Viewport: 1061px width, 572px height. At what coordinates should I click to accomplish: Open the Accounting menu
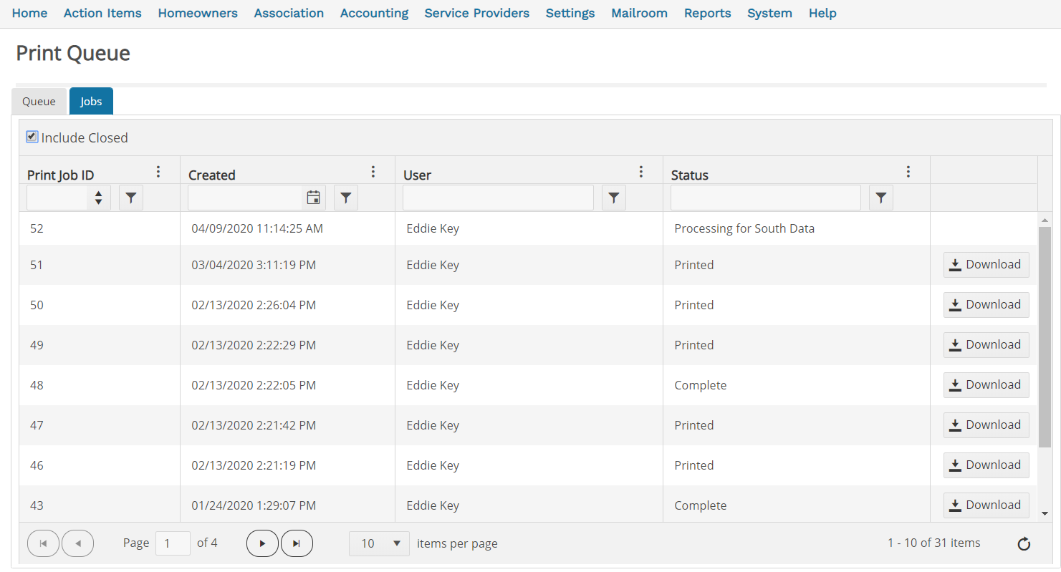tap(374, 13)
